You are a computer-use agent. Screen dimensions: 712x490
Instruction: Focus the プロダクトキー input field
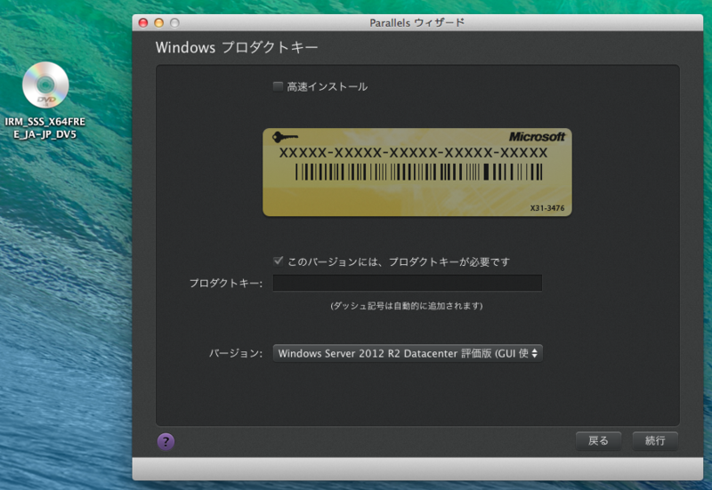tap(408, 283)
